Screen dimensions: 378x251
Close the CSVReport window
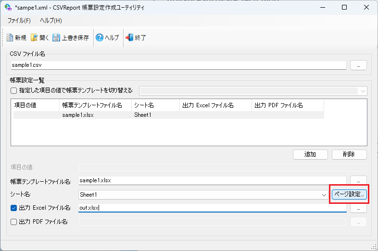tap(366, 8)
